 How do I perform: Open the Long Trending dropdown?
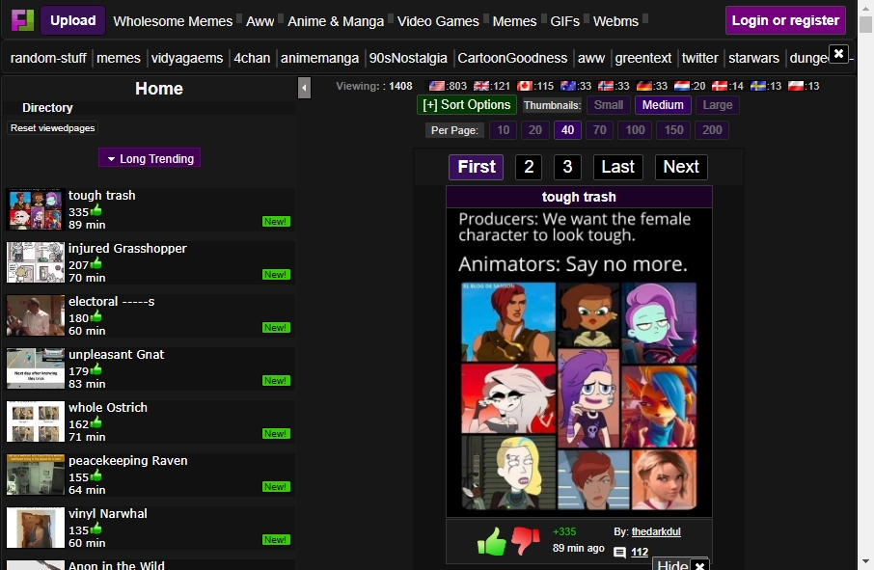point(150,158)
